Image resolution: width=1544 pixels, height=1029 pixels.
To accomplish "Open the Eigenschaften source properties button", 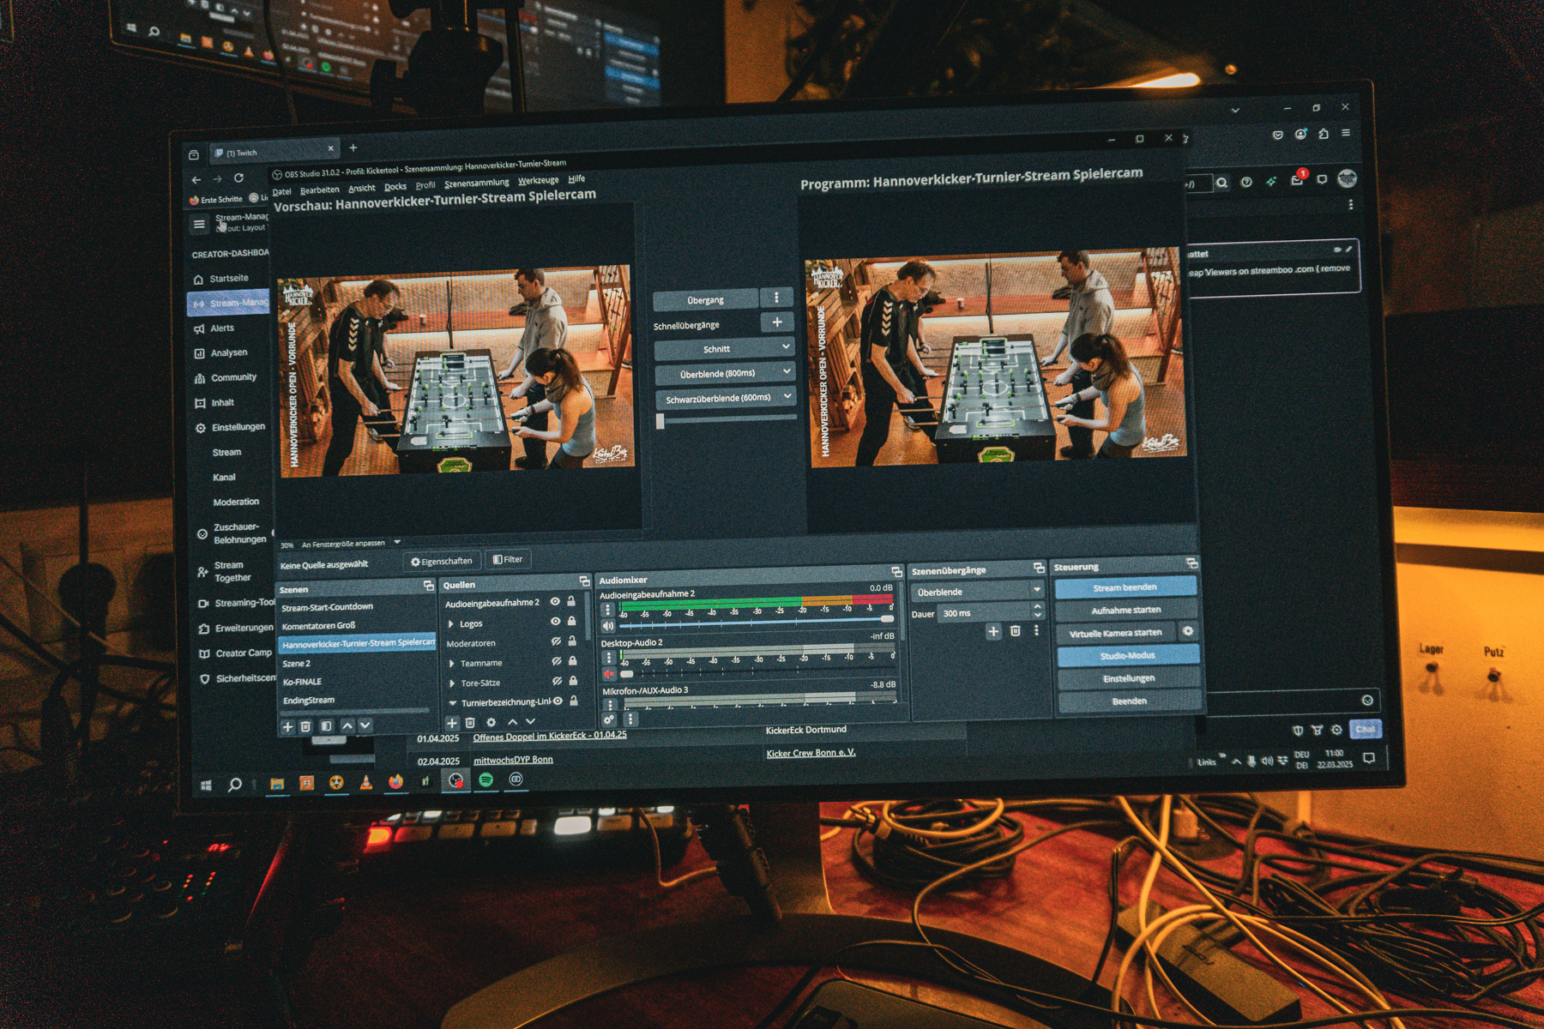I will coord(442,561).
